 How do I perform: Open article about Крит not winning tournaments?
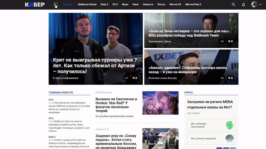[95, 66]
